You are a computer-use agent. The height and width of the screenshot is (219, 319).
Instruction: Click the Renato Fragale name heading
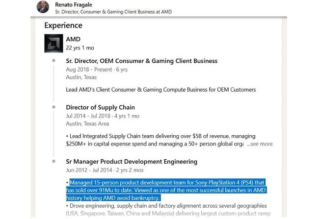pyautogui.click(x=74, y=4)
